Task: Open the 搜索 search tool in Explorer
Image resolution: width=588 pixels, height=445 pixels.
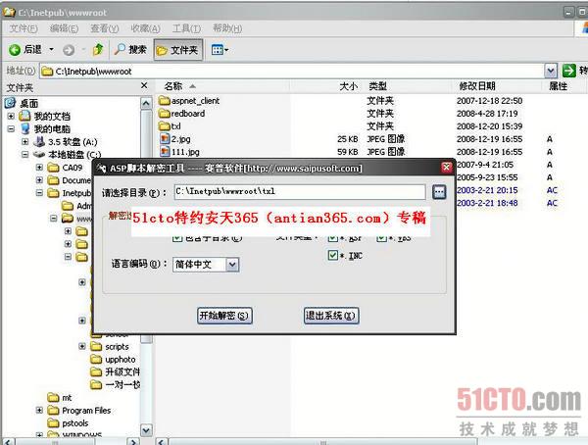Action: point(130,50)
